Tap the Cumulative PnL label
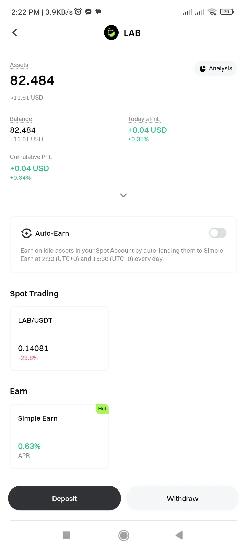 [31, 157]
